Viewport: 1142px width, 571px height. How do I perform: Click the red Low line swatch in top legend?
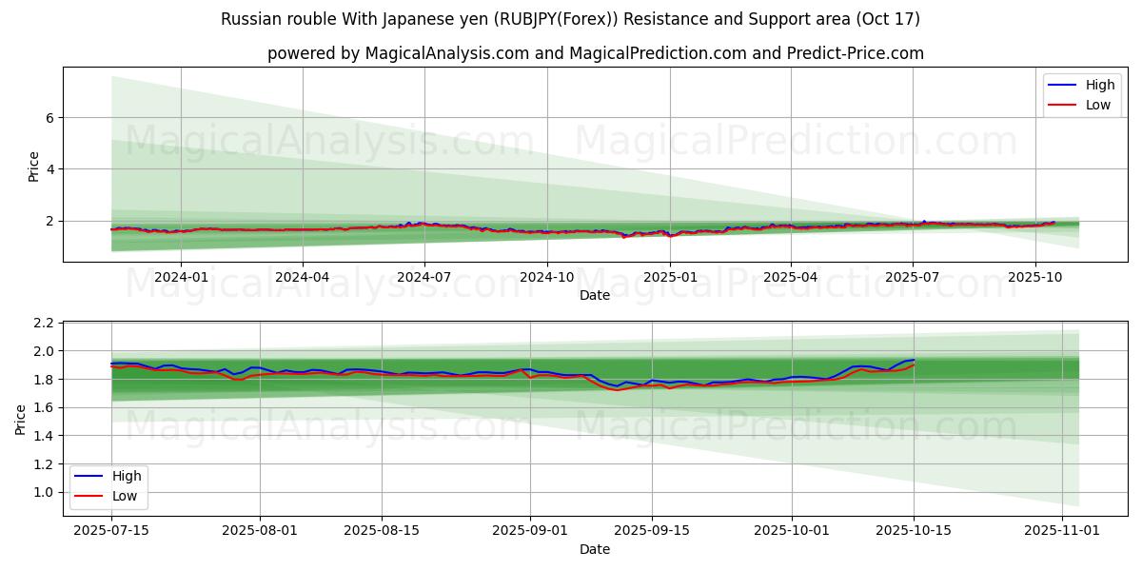1062,105
